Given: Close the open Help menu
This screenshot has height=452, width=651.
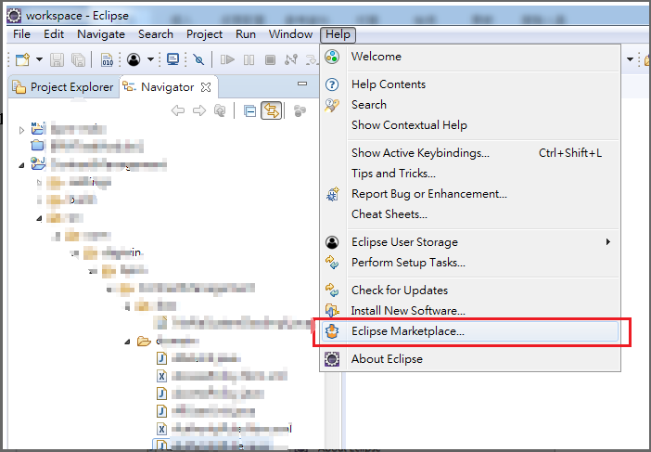Looking at the screenshot, I should pyautogui.click(x=338, y=34).
